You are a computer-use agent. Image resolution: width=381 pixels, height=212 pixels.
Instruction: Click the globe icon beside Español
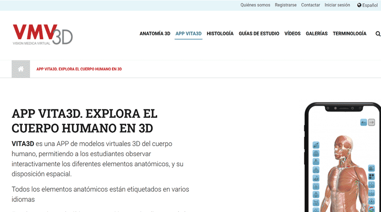[x=359, y=5]
